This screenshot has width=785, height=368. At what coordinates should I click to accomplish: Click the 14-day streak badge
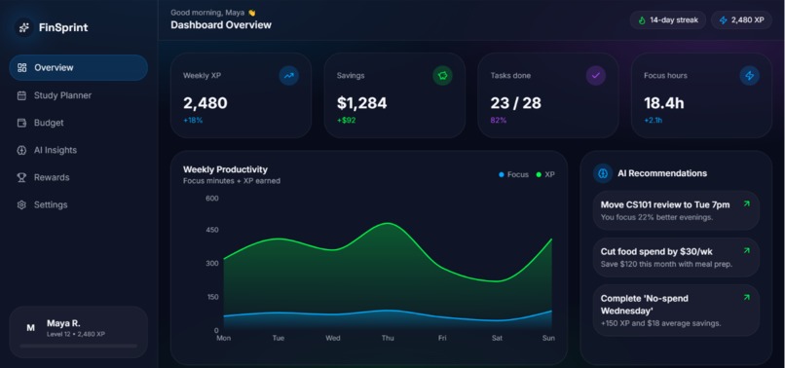(668, 20)
